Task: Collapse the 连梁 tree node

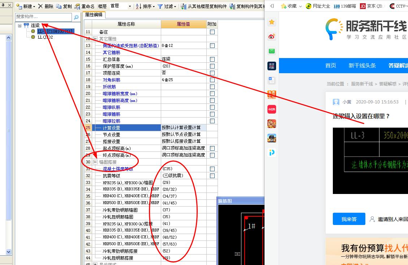Action: pyautogui.click(x=20, y=26)
